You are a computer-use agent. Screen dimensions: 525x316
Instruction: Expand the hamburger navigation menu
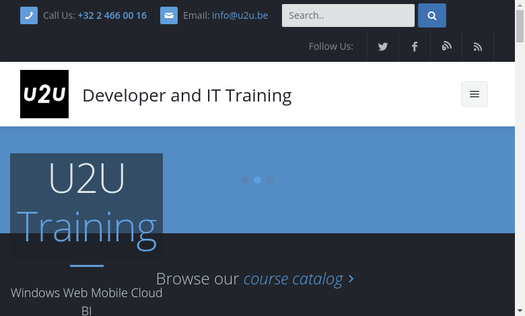tap(475, 94)
